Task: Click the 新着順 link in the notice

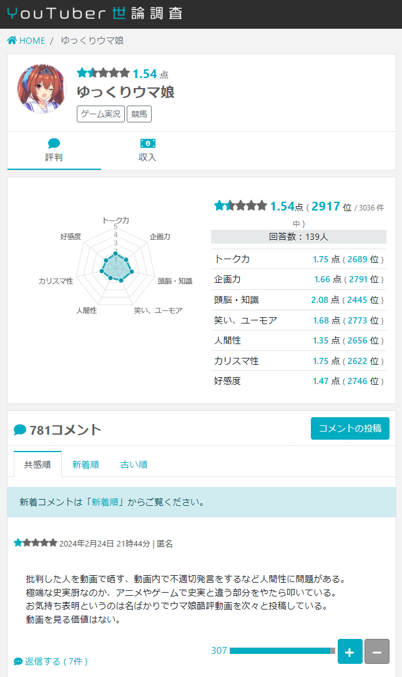Action: 105,502
